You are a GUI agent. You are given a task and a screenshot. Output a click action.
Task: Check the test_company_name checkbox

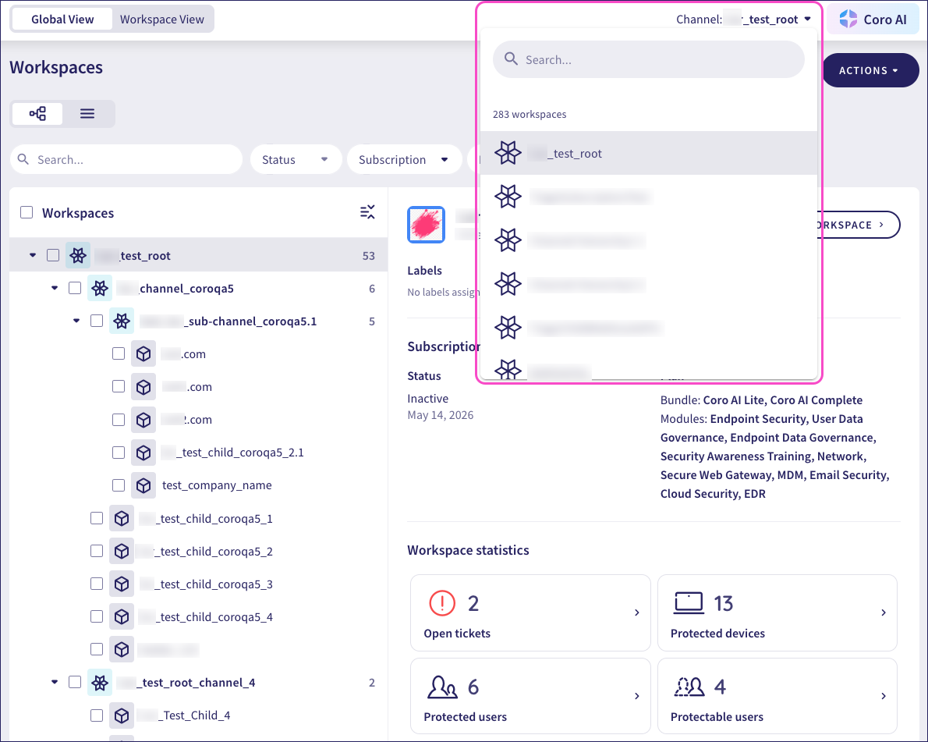119,485
